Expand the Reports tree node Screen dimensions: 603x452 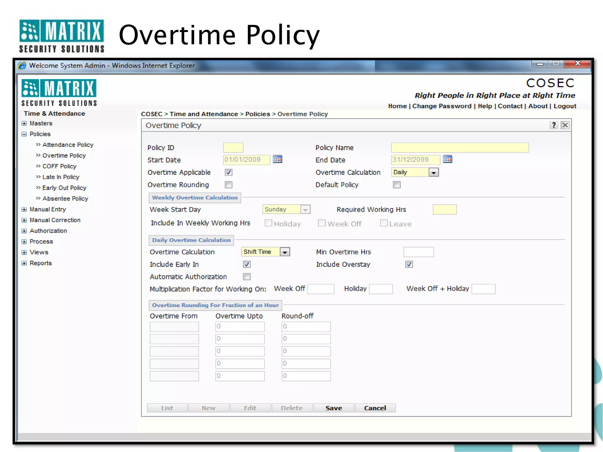coord(24,263)
